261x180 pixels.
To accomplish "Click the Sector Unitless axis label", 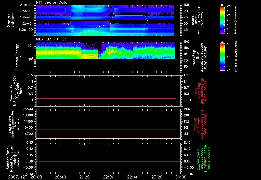I will coord(10,21).
